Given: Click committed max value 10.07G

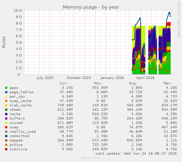Looking at the screenshot, I should (170, 136).
